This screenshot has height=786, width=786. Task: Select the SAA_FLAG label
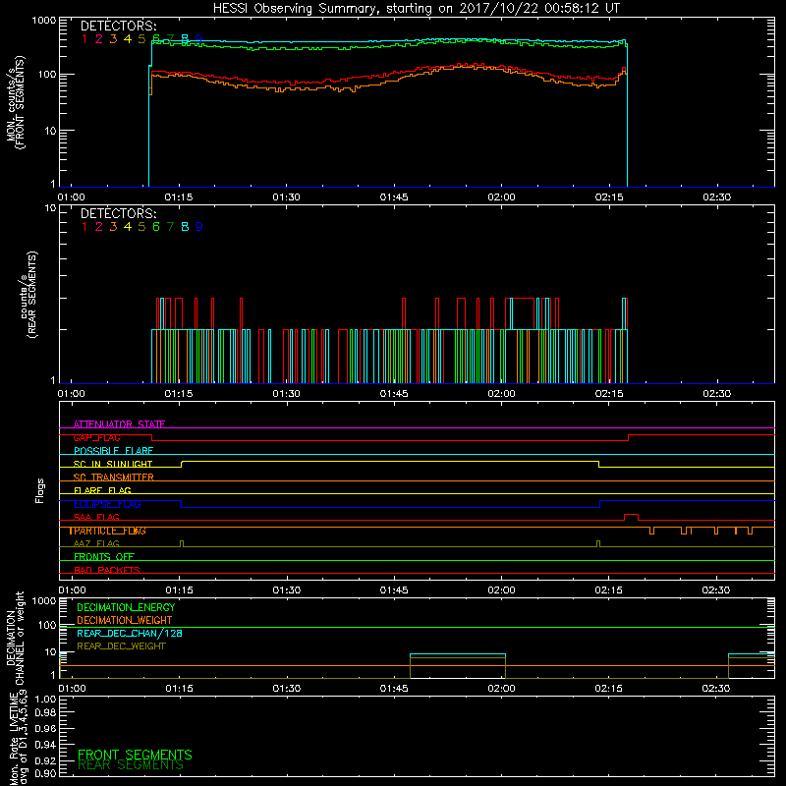point(96,517)
